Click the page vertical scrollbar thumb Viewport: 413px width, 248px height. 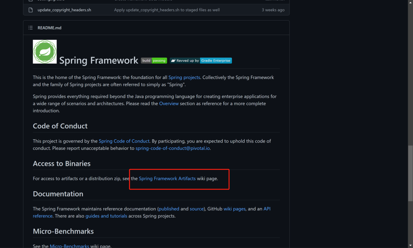tap(410, 173)
